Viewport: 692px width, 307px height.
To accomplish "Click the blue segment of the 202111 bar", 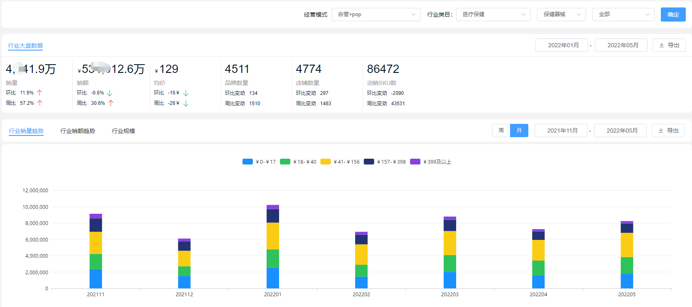I will [96, 279].
